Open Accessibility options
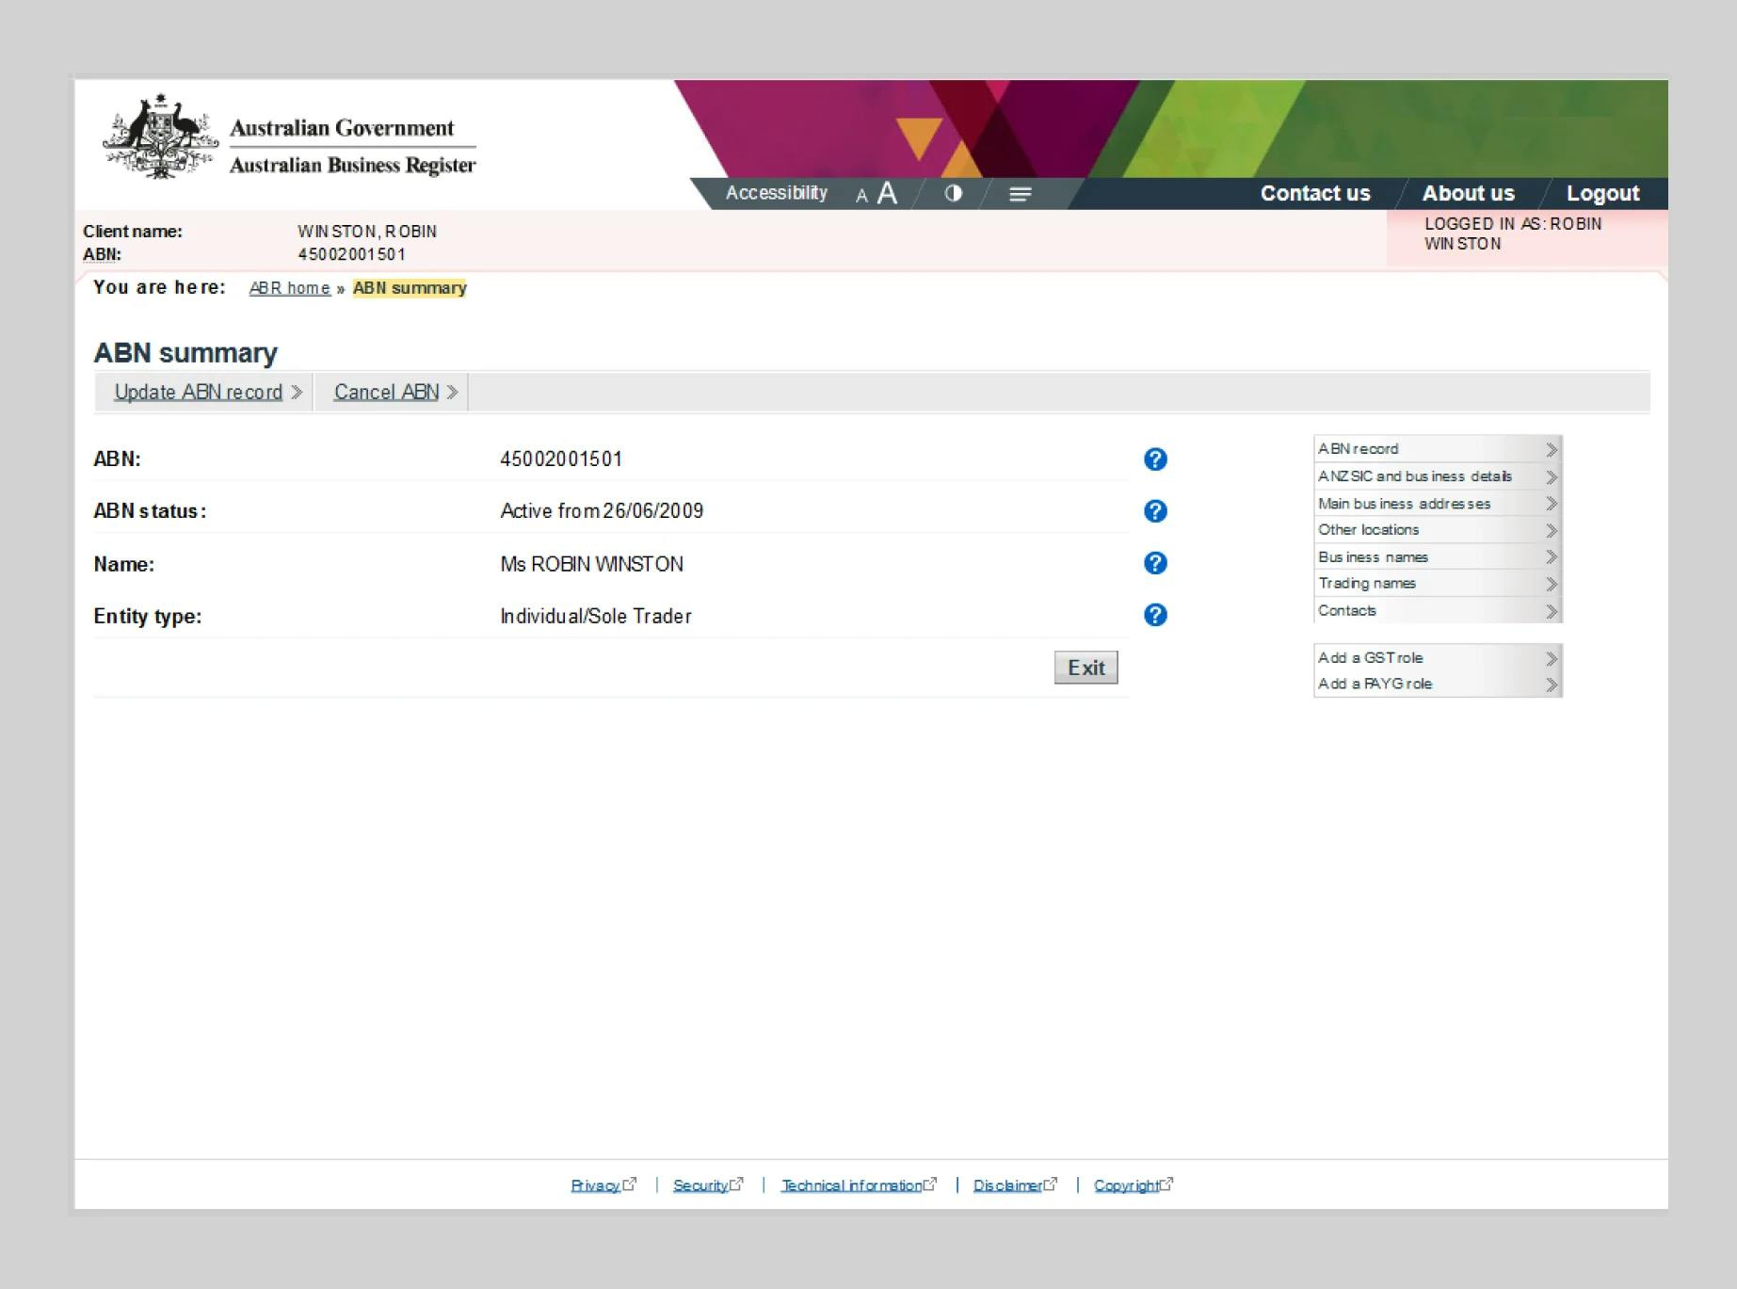The width and height of the screenshot is (1737, 1289). (x=777, y=193)
